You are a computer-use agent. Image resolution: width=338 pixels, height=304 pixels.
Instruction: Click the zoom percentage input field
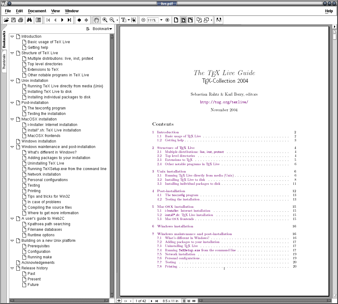pyautogui.click(x=152, y=20)
